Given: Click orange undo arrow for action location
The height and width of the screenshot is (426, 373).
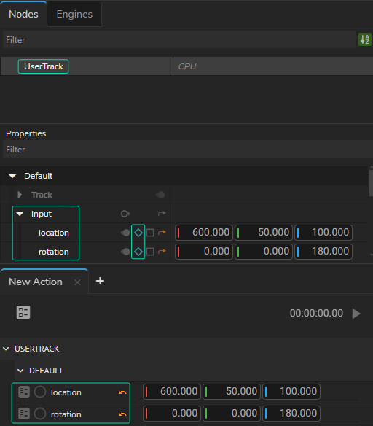Looking at the screenshot, I should (x=122, y=392).
